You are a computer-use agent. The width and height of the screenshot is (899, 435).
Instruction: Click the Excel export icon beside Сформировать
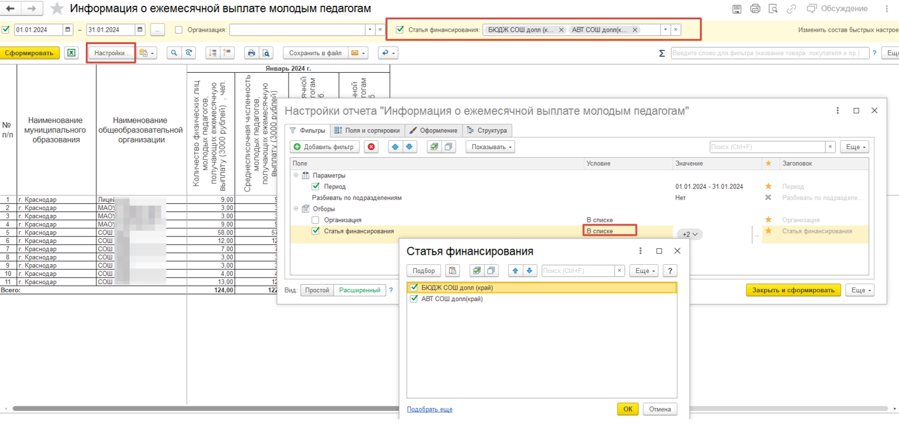(71, 53)
